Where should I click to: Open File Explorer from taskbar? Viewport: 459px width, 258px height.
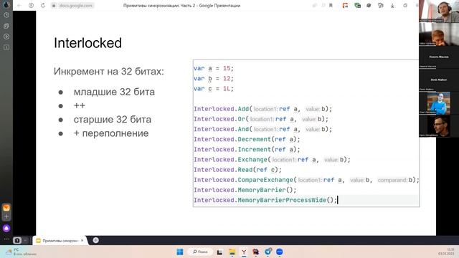click(232, 252)
